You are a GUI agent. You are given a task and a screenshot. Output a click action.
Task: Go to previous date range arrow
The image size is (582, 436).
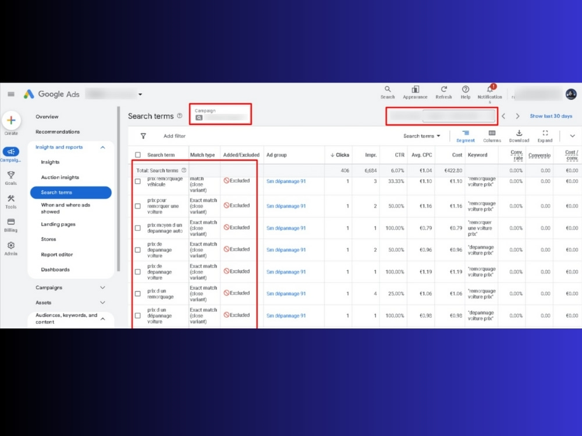[x=503, y=116]
